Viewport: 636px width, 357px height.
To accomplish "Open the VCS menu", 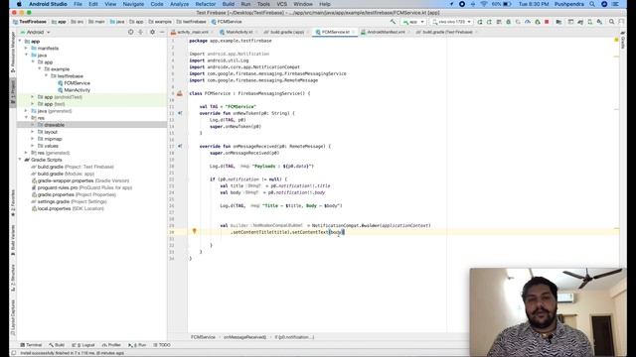I will coord(281,4).
